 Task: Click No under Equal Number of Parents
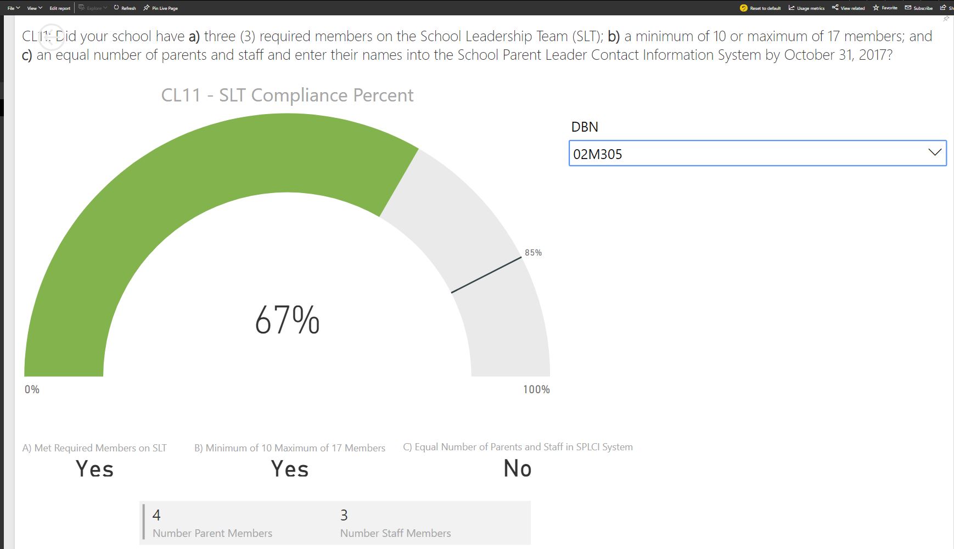click(x=518, y=468)
